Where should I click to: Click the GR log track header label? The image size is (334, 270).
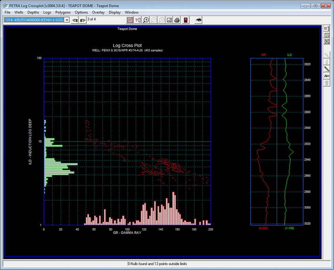264,55
